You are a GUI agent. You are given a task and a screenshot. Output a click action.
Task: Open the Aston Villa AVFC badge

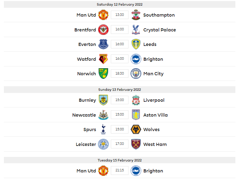click(x=136, y=115)
